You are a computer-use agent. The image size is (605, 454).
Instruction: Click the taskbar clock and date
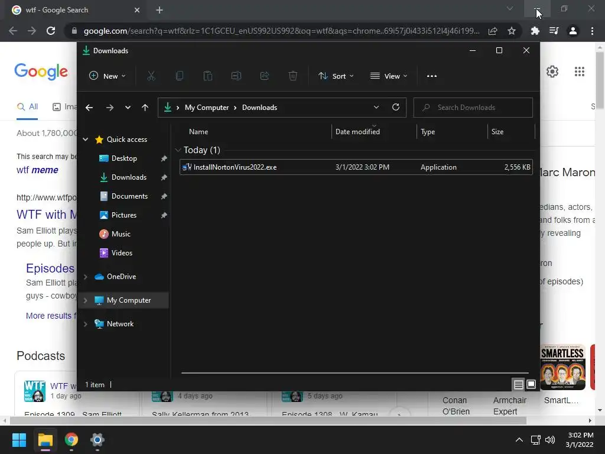pyautogui.click(x=580, y=440)
